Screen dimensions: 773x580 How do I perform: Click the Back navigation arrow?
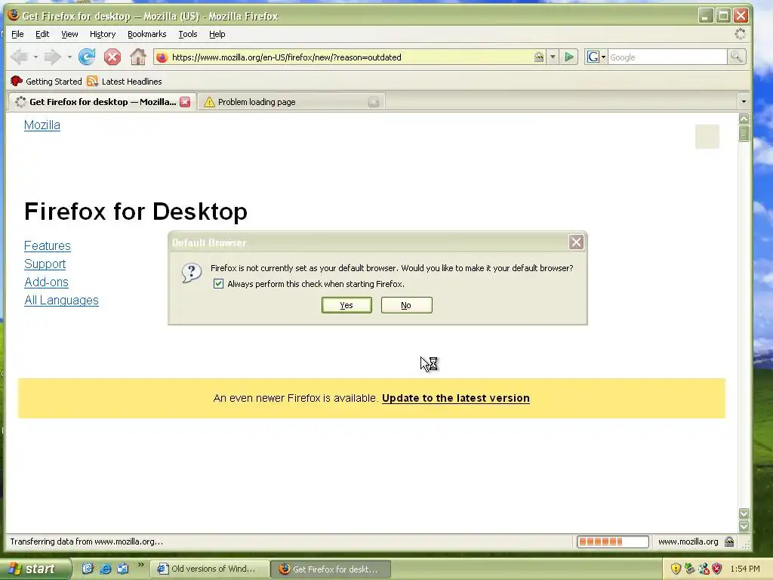click(19, 57)
